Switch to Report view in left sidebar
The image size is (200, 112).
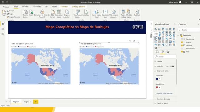click(3, 24)
